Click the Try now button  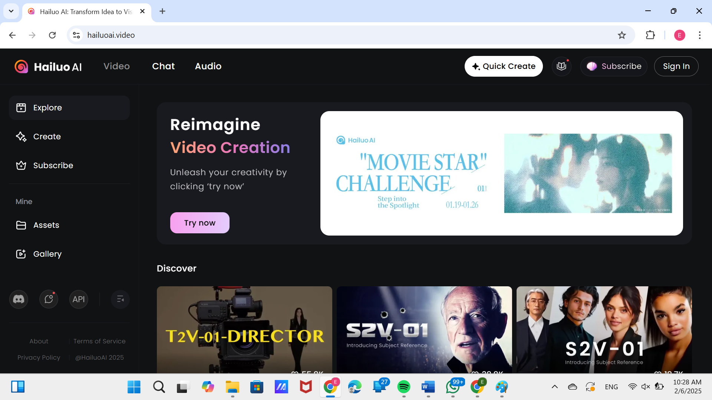click(x=200, y=223)
